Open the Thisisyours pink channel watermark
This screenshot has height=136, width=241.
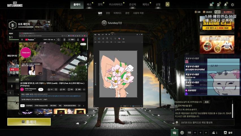(26, 53)
